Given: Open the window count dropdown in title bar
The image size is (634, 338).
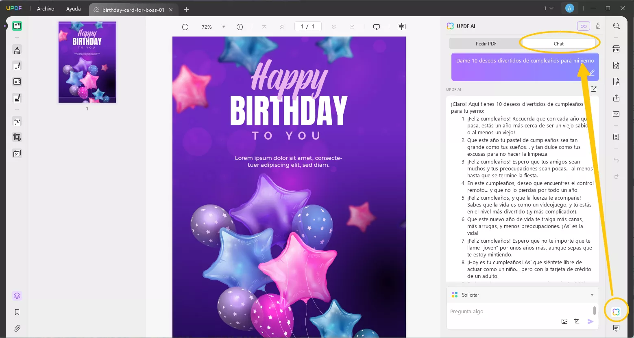Looking at the screenshot, I should coord(549,8).
